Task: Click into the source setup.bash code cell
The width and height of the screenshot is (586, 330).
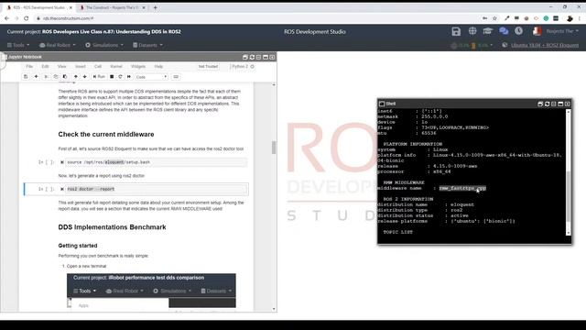Action: (x=157, y=162)
